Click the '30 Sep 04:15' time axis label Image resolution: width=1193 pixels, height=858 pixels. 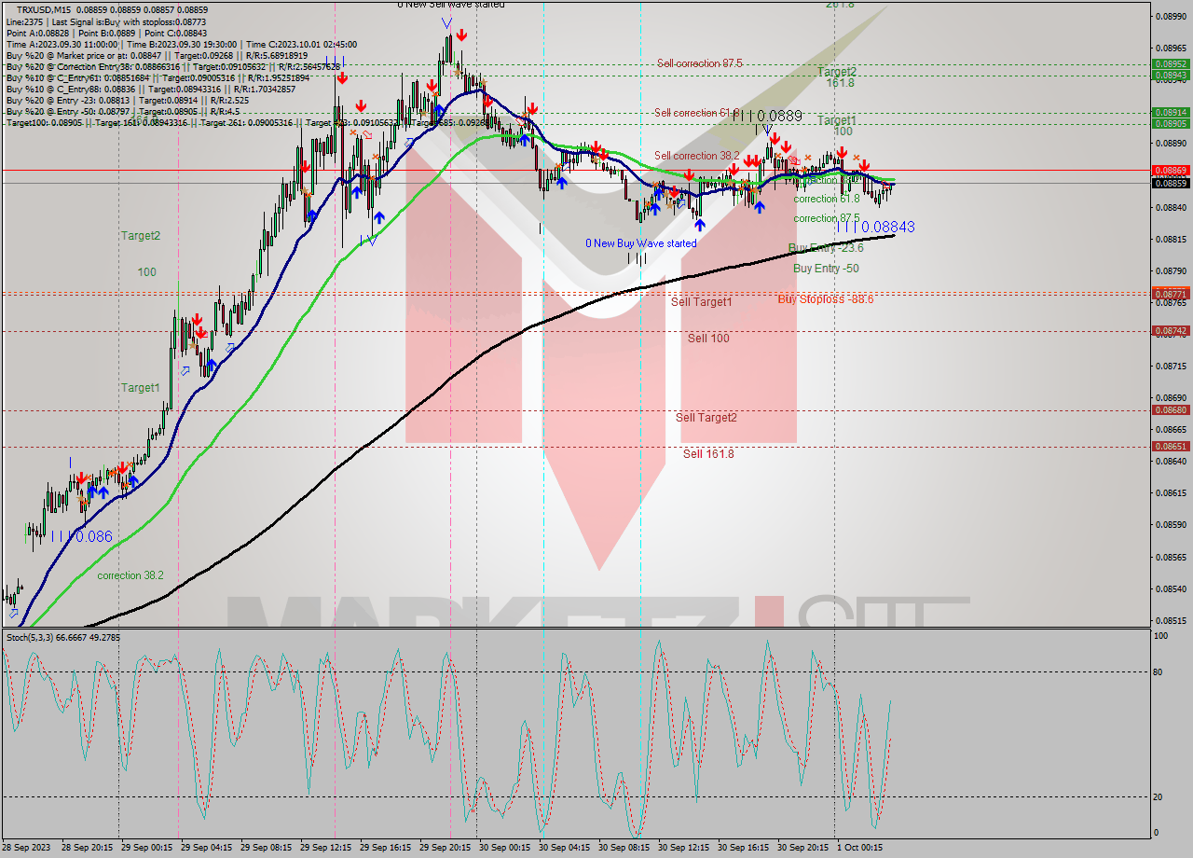pyautogui.click(x=564, y=848)
